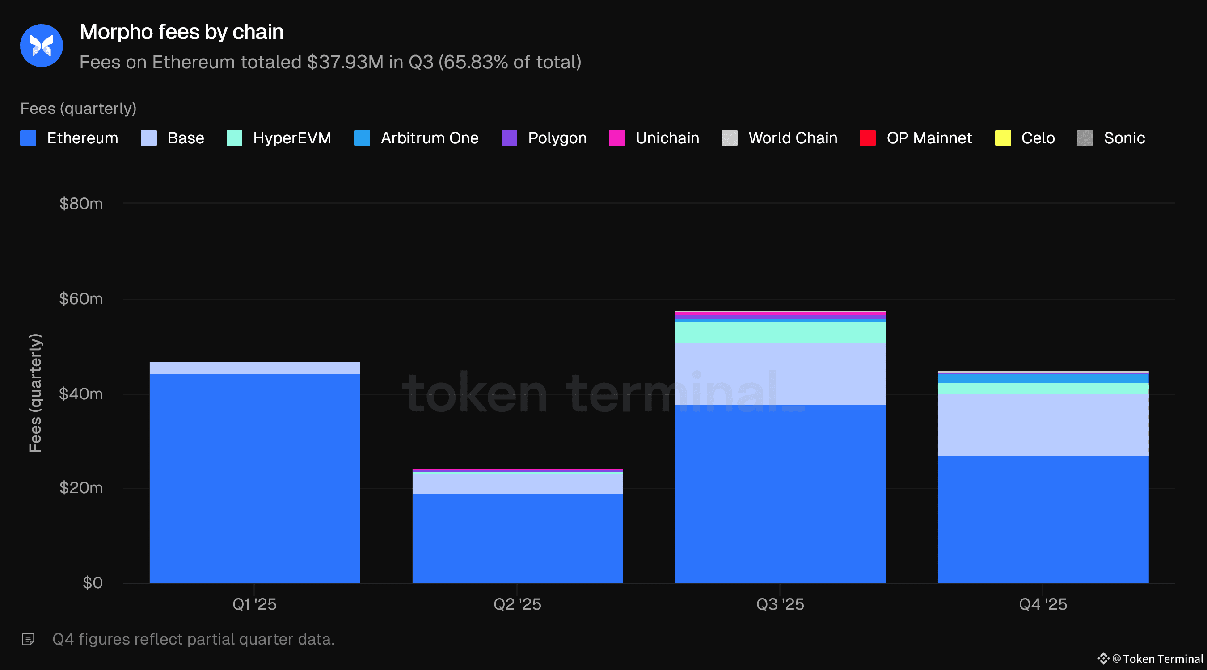Click the footnote note icon

point(28,639)
